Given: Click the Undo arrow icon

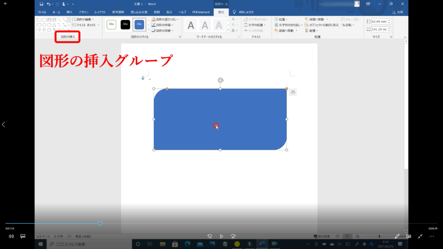Looking at the screenshot, I should pyautogui.click(x=48, y=4).
